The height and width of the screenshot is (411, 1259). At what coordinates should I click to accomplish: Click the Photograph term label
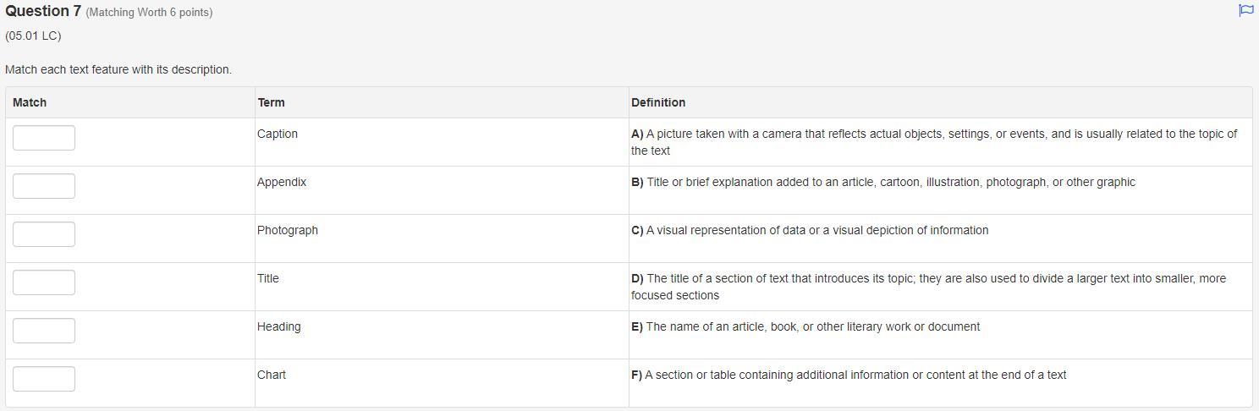point(288,230)
